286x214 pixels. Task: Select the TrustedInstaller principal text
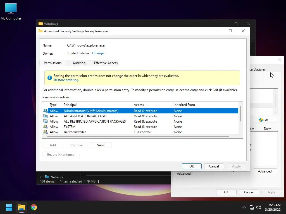75,132
